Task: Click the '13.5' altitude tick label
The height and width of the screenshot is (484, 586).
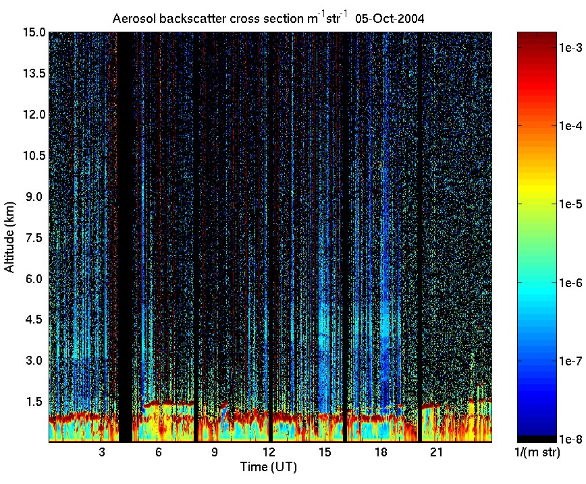Action: click(34, 73)
